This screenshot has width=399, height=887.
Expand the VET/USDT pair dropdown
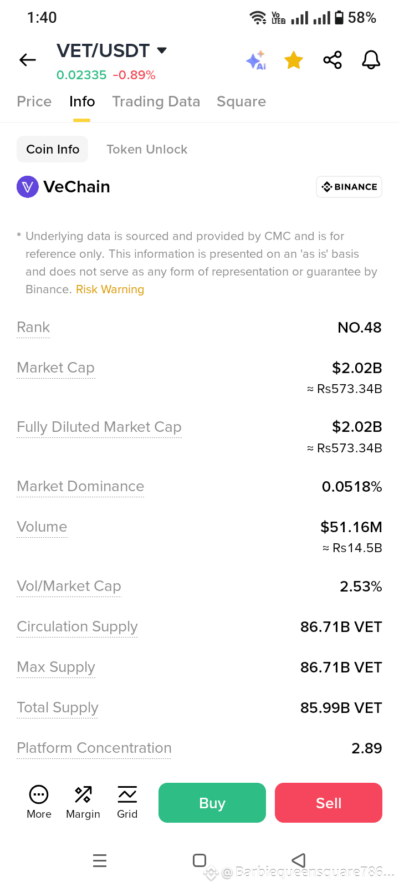[x=162, y=50]
